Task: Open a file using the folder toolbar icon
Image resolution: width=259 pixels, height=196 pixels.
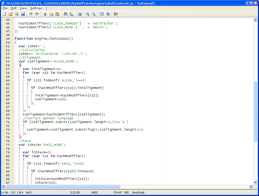Action: click(x=11, y=14)
